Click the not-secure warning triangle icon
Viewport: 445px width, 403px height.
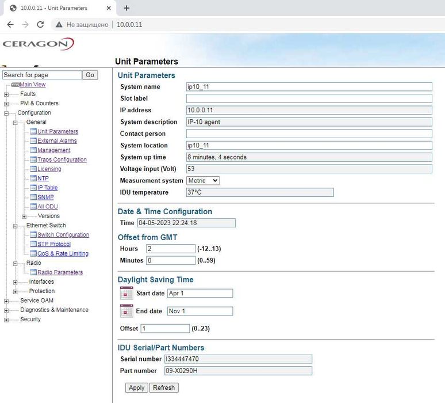coord(59,24)
